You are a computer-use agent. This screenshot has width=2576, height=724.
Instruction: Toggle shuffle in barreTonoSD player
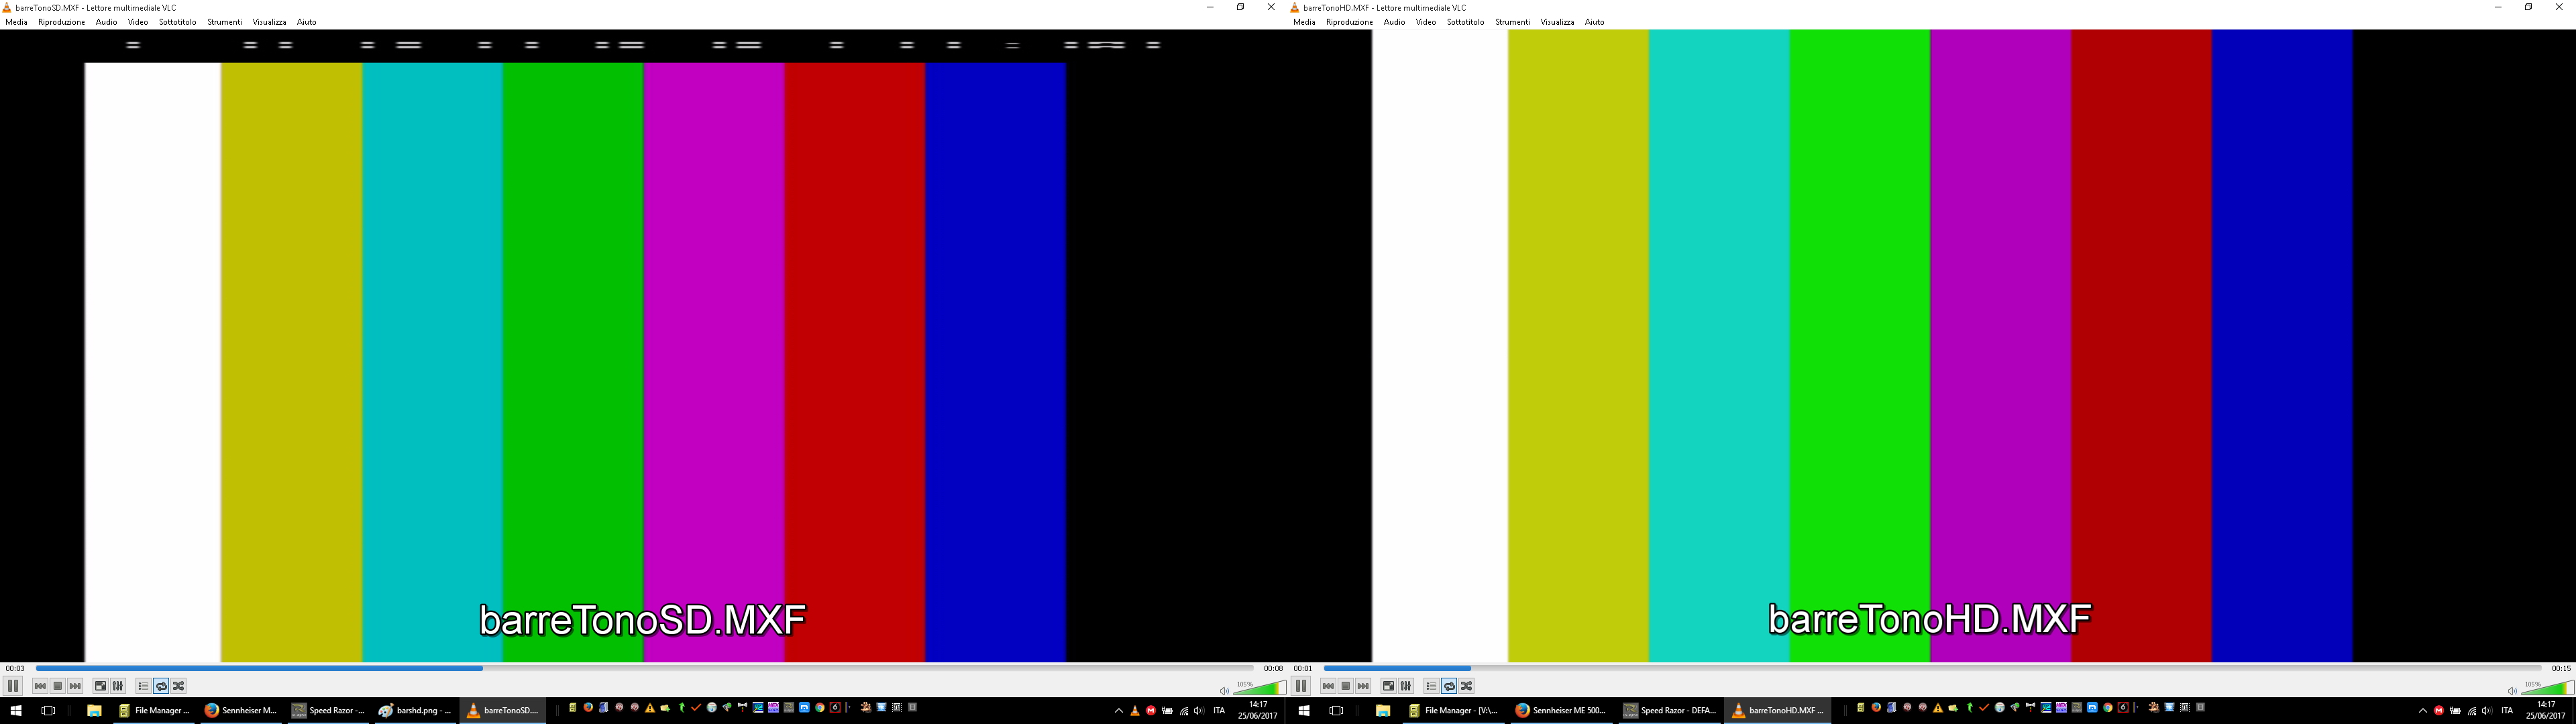(179, 686)
